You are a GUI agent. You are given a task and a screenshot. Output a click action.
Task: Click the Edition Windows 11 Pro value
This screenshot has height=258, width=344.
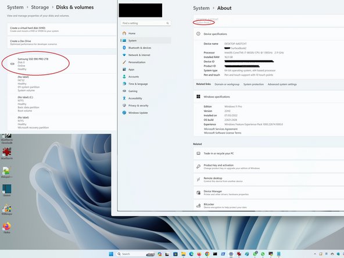pyautogui.click(x=233, y=106)
